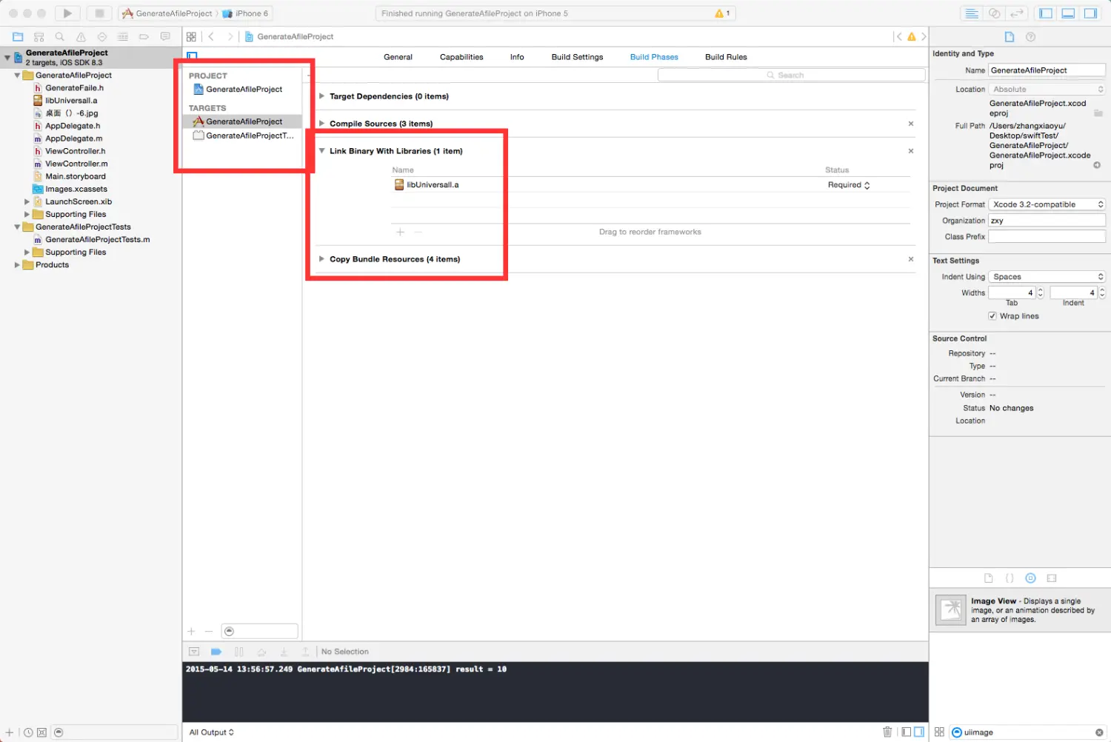Remove Link Binary With Libraries phase

click(911, 151)
